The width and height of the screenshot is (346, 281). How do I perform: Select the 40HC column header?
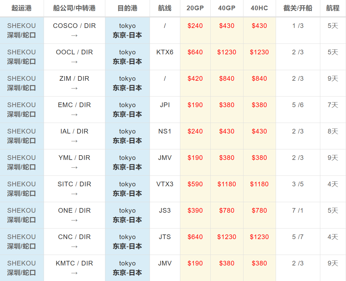[259, 8]
